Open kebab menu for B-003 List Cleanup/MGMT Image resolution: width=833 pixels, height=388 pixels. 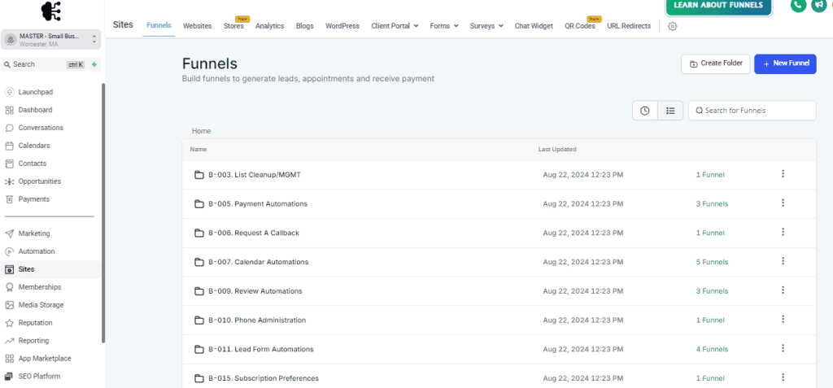click(783, 174)
